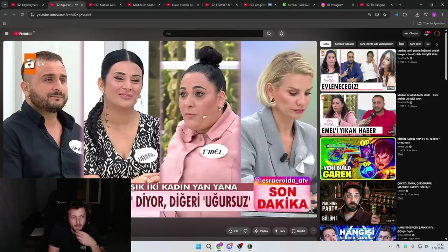Open Chrome downloads icon
This screenshot has width=448, height=252.
(x=417, y=15)
